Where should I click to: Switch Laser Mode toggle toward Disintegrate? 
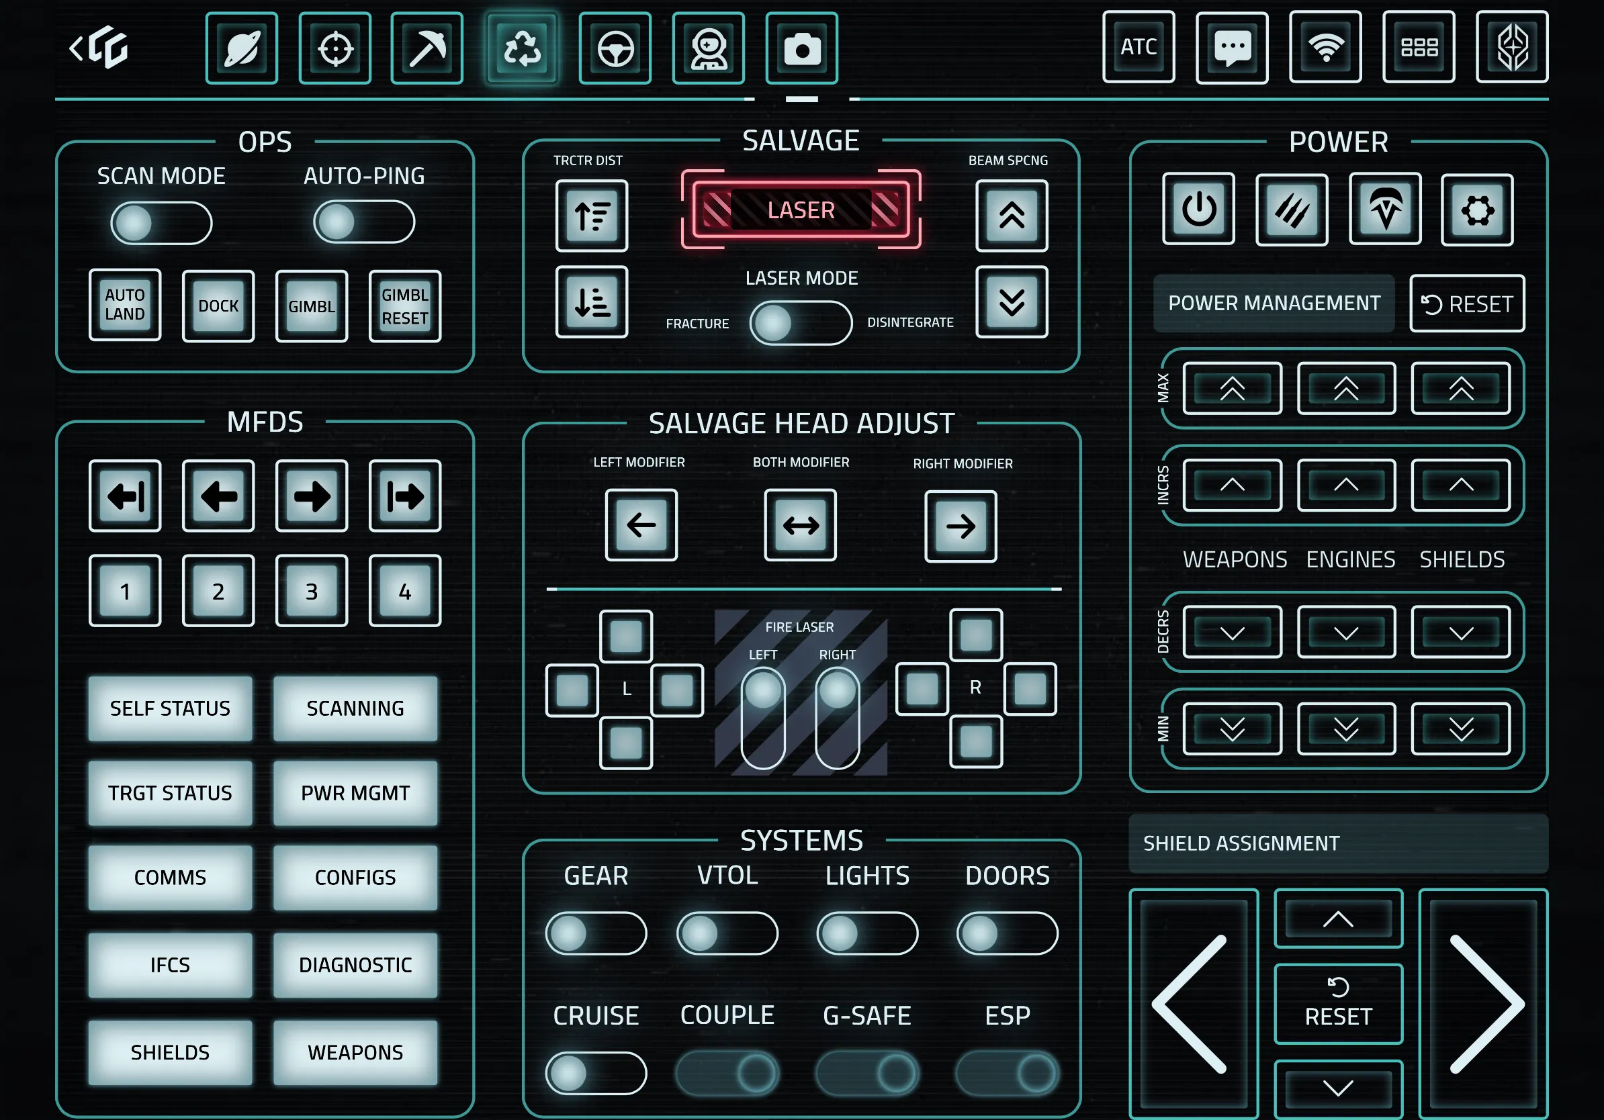tap(801, 323)
